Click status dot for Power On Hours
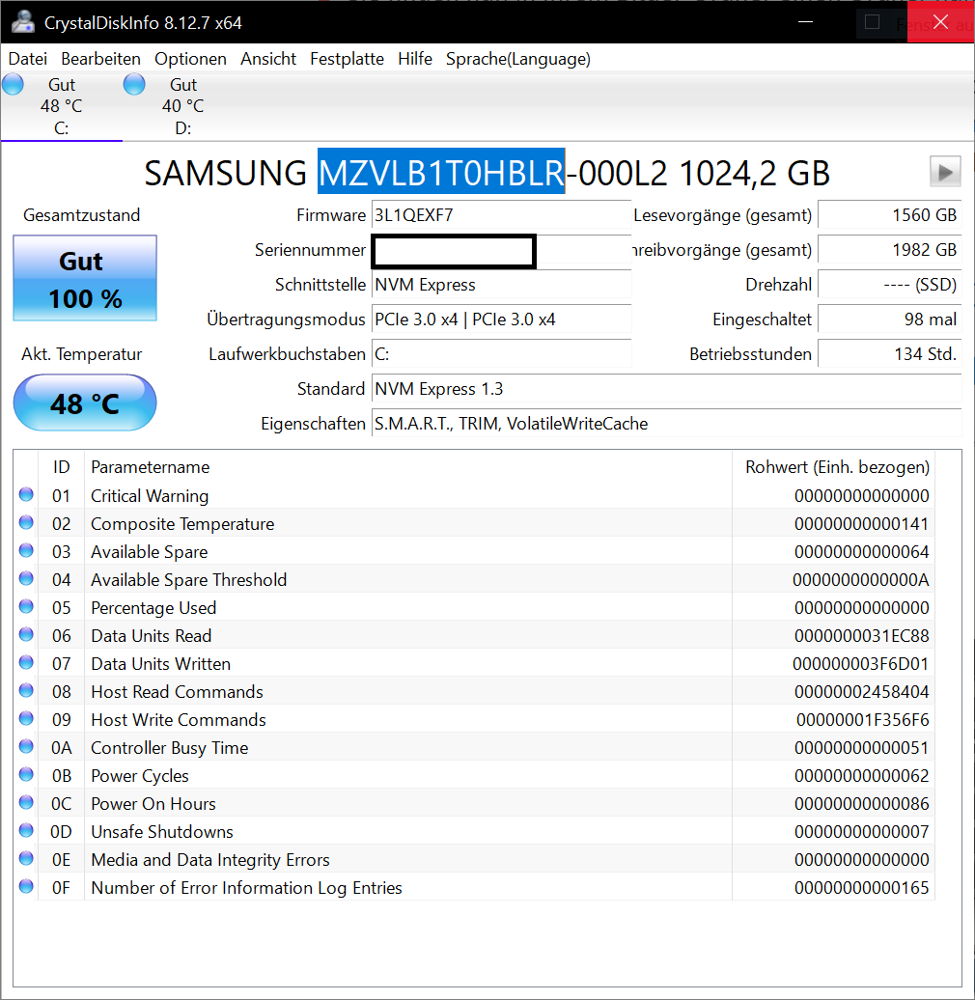 [x=26, y=802]
